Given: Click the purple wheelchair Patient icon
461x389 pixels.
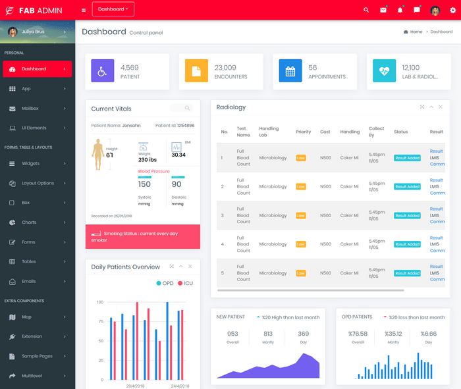Looking at the screenshot, I should (102, 71).
